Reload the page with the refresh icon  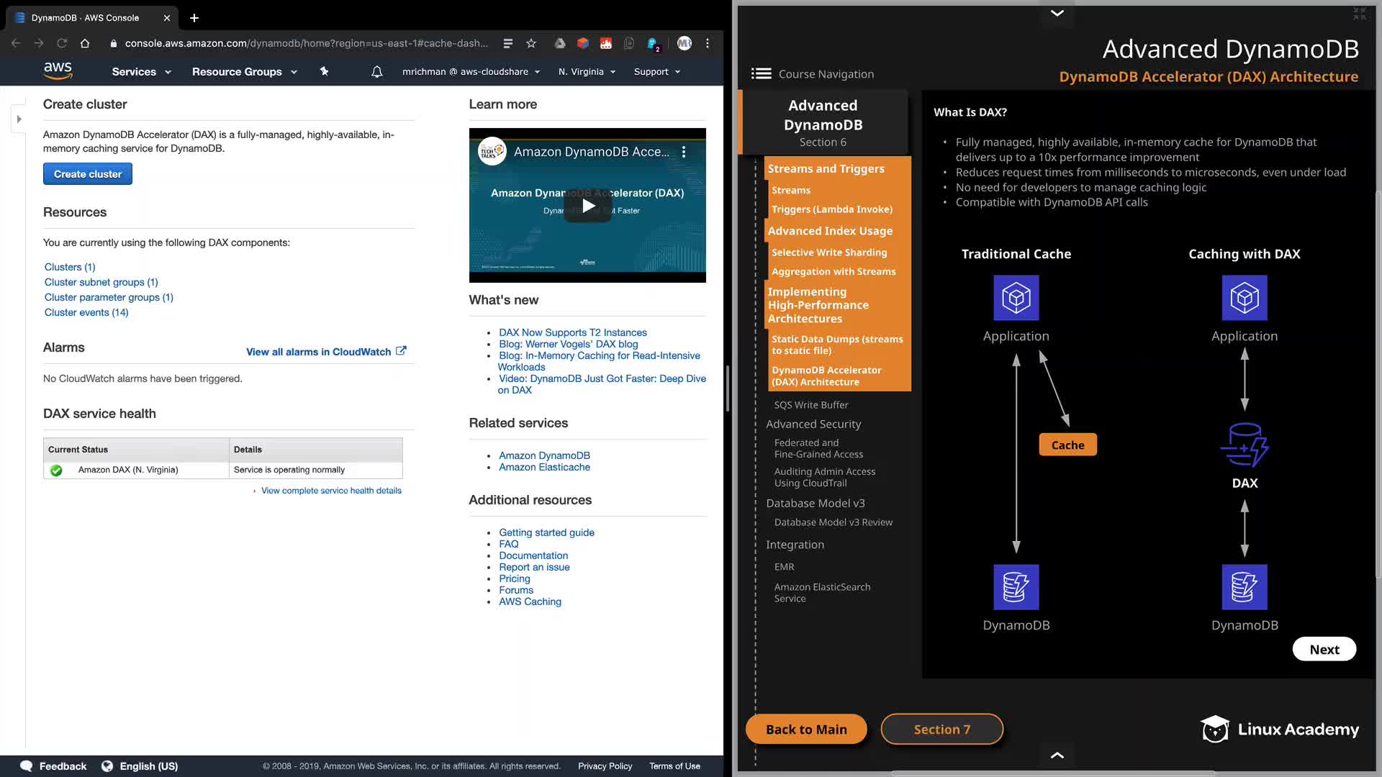[x=62, y=43]
